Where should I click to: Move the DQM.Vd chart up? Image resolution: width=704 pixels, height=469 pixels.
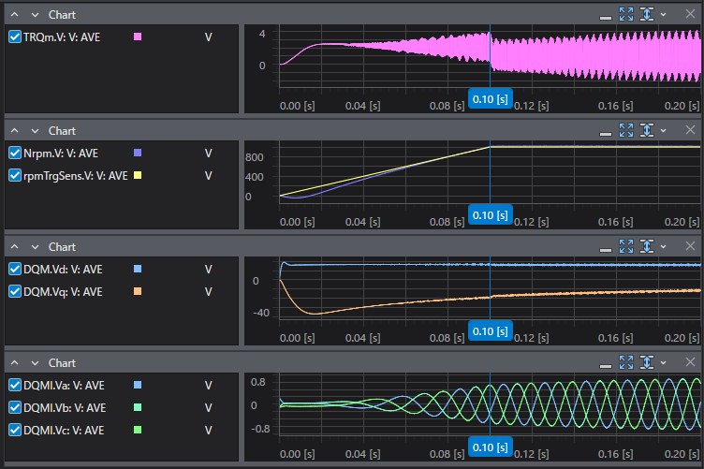(14, 247)
